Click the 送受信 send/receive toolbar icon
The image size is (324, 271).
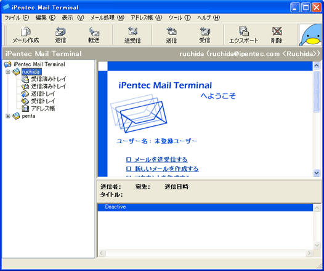pos(132,31)
